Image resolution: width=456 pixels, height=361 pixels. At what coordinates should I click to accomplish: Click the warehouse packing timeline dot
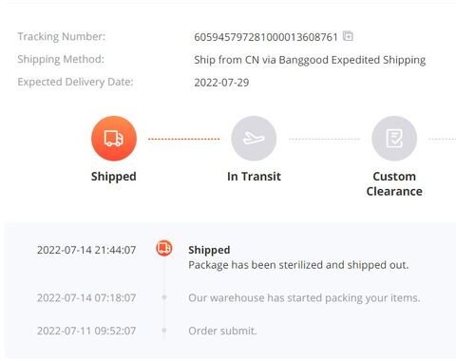[164, 297]
